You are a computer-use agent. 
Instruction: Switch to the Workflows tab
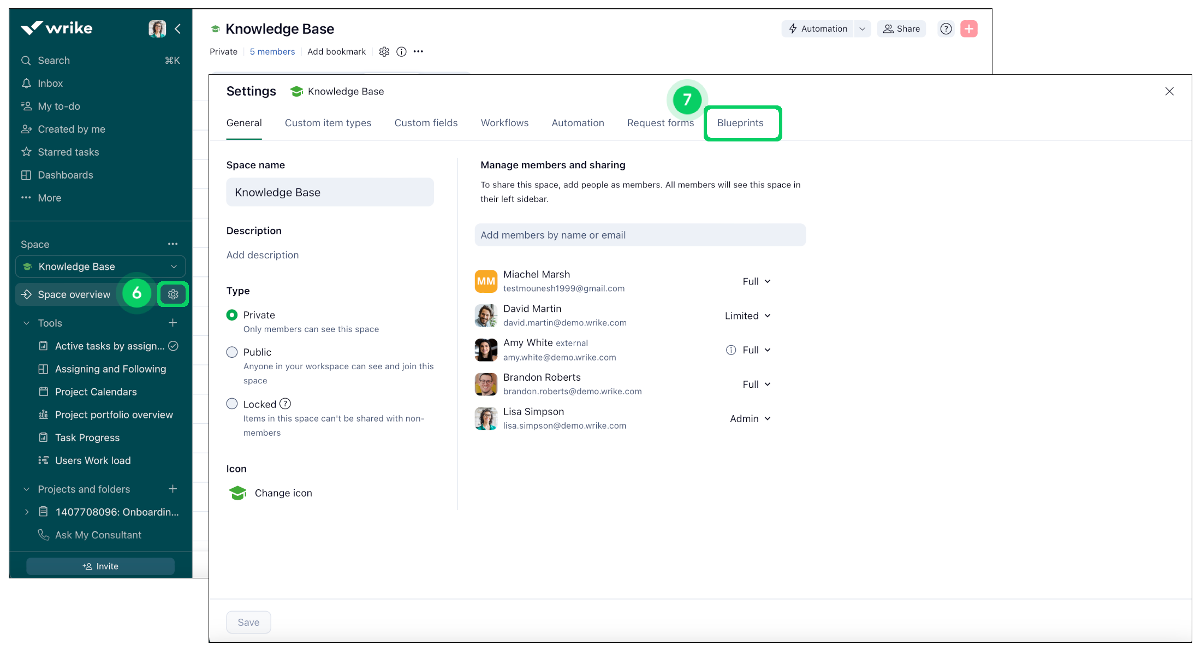click(x=504, y=123)
